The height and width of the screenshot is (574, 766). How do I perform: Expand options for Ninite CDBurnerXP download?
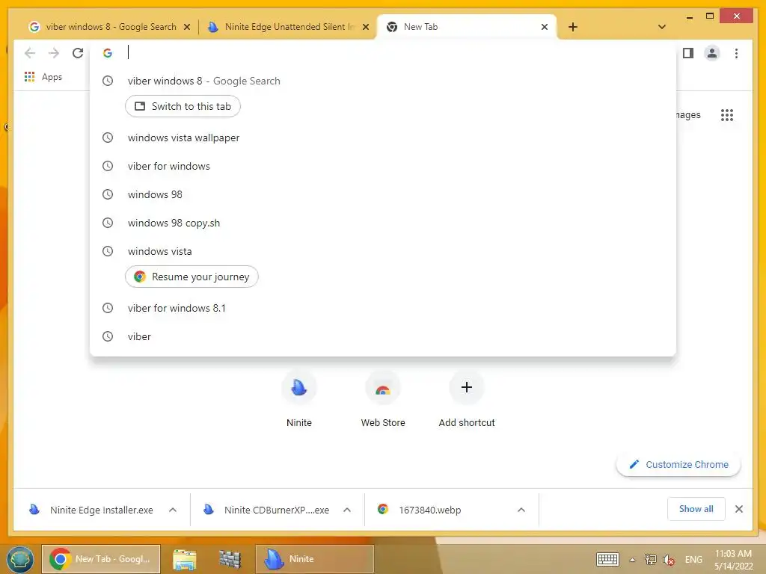pos(347,510)
